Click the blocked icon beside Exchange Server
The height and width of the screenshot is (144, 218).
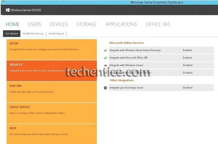(105, 88)
